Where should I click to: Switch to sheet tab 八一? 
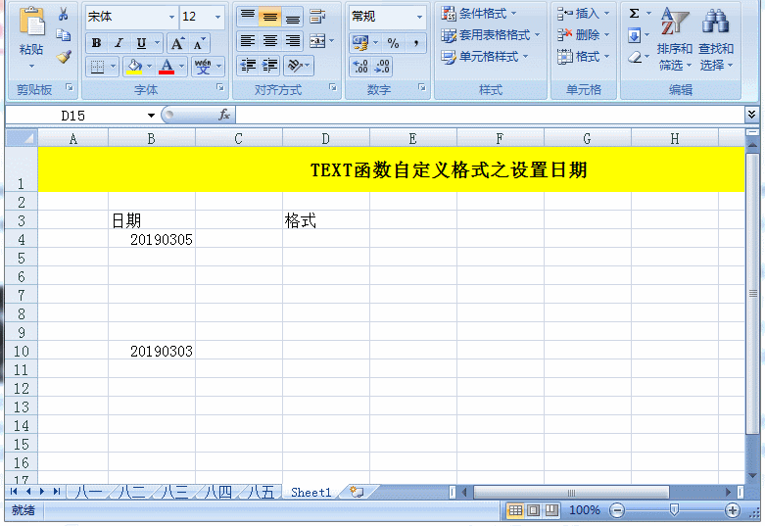tap(88, 492)
